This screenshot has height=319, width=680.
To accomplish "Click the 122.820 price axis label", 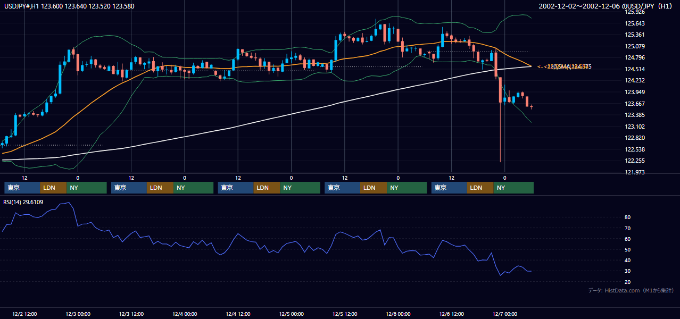I will point(635,138).
